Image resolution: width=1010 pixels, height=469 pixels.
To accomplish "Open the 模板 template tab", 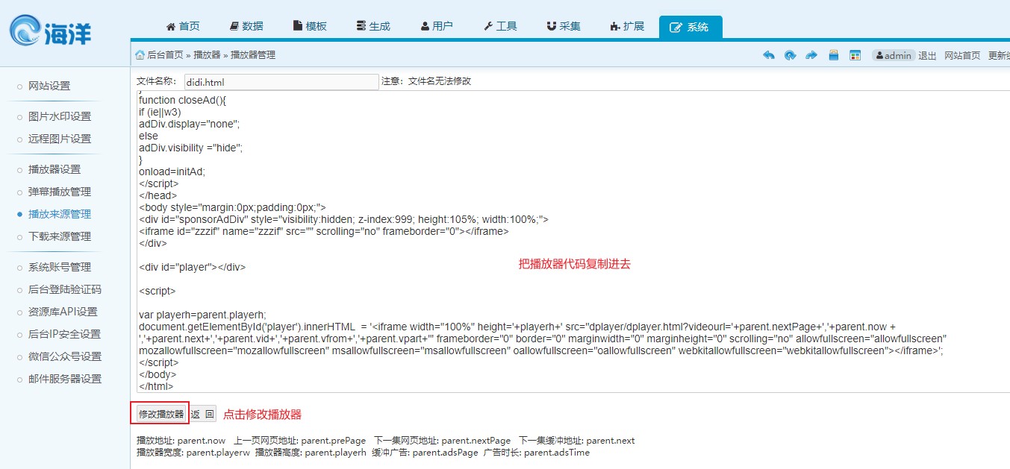I will (309, 26).
